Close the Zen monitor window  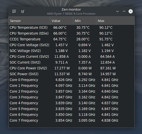[x=131, y=11]
